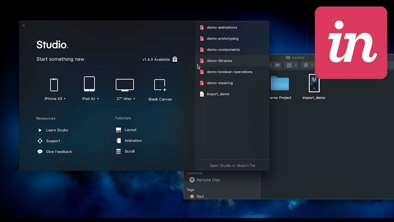The width and height of the screenshot is (394, 222).
Task: Open the Animation tutorial
Action: coord(133,141)
